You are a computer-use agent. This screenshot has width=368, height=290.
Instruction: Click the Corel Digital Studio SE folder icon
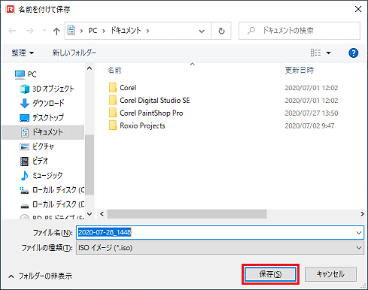click(x=113, y=100)
